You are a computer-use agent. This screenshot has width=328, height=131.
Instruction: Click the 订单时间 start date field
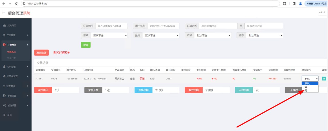(218, 26)
